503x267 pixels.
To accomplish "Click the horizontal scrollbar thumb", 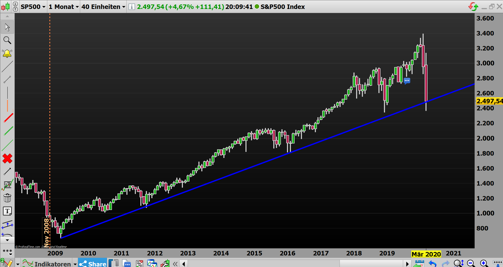I will [371, 264].
